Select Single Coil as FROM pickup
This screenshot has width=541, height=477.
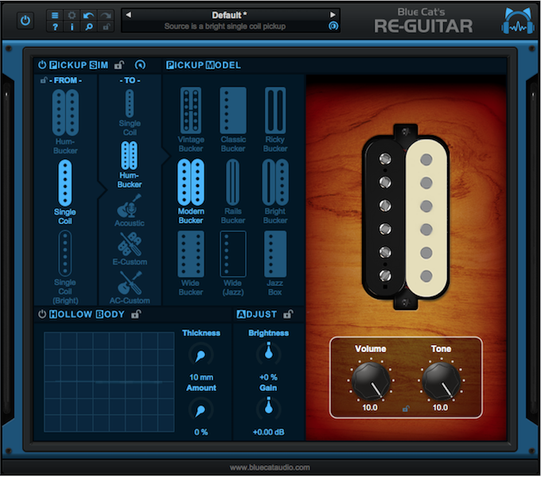[x=65, y=192]
